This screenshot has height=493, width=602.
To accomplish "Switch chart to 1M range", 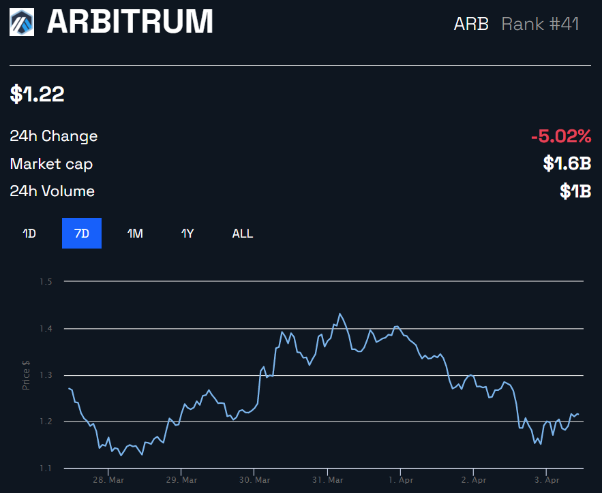I will pyautogui.click(x=135, y=233).
